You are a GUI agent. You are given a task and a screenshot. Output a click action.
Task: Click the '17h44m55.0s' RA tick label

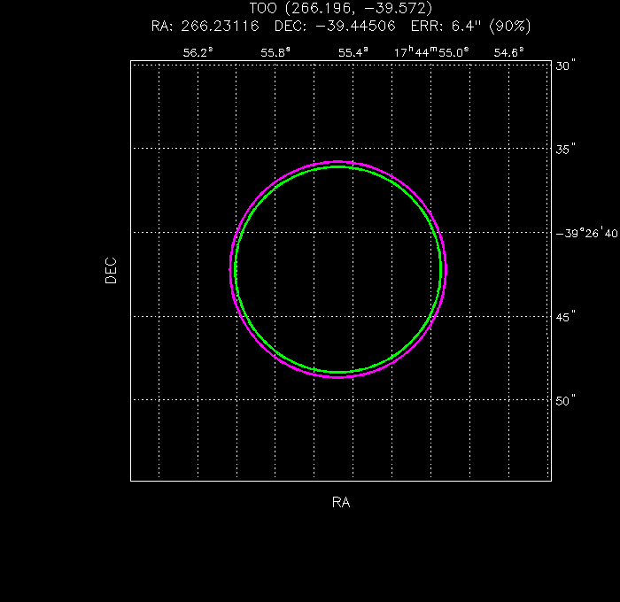coord(431,51)
